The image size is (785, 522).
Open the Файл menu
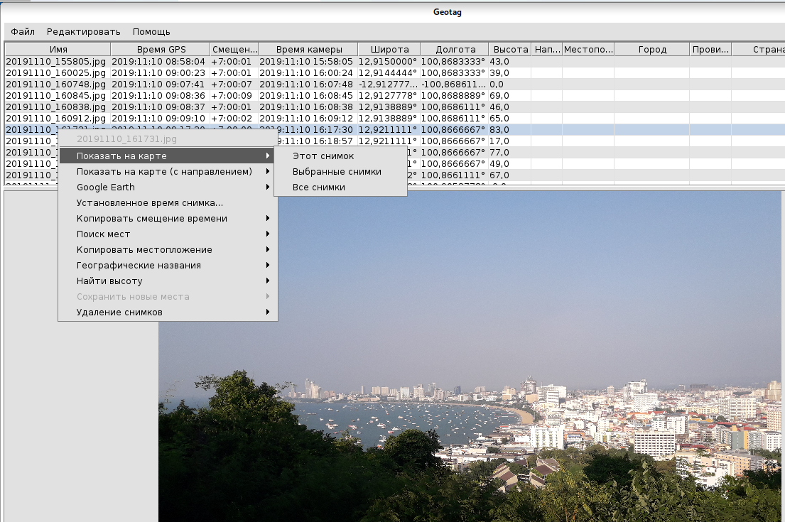(x=23, y=32)
